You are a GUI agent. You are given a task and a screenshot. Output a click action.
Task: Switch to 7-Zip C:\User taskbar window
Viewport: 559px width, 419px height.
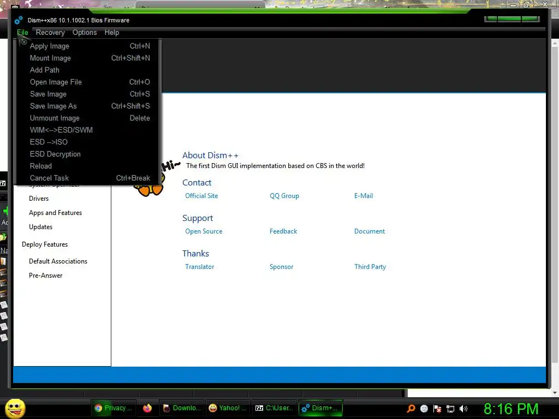coord(274,408)
